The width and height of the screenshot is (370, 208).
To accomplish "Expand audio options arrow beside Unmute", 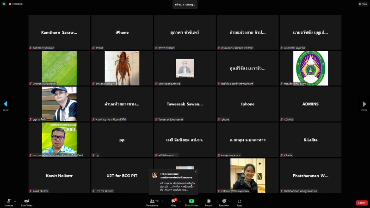I will pos(15,201).
